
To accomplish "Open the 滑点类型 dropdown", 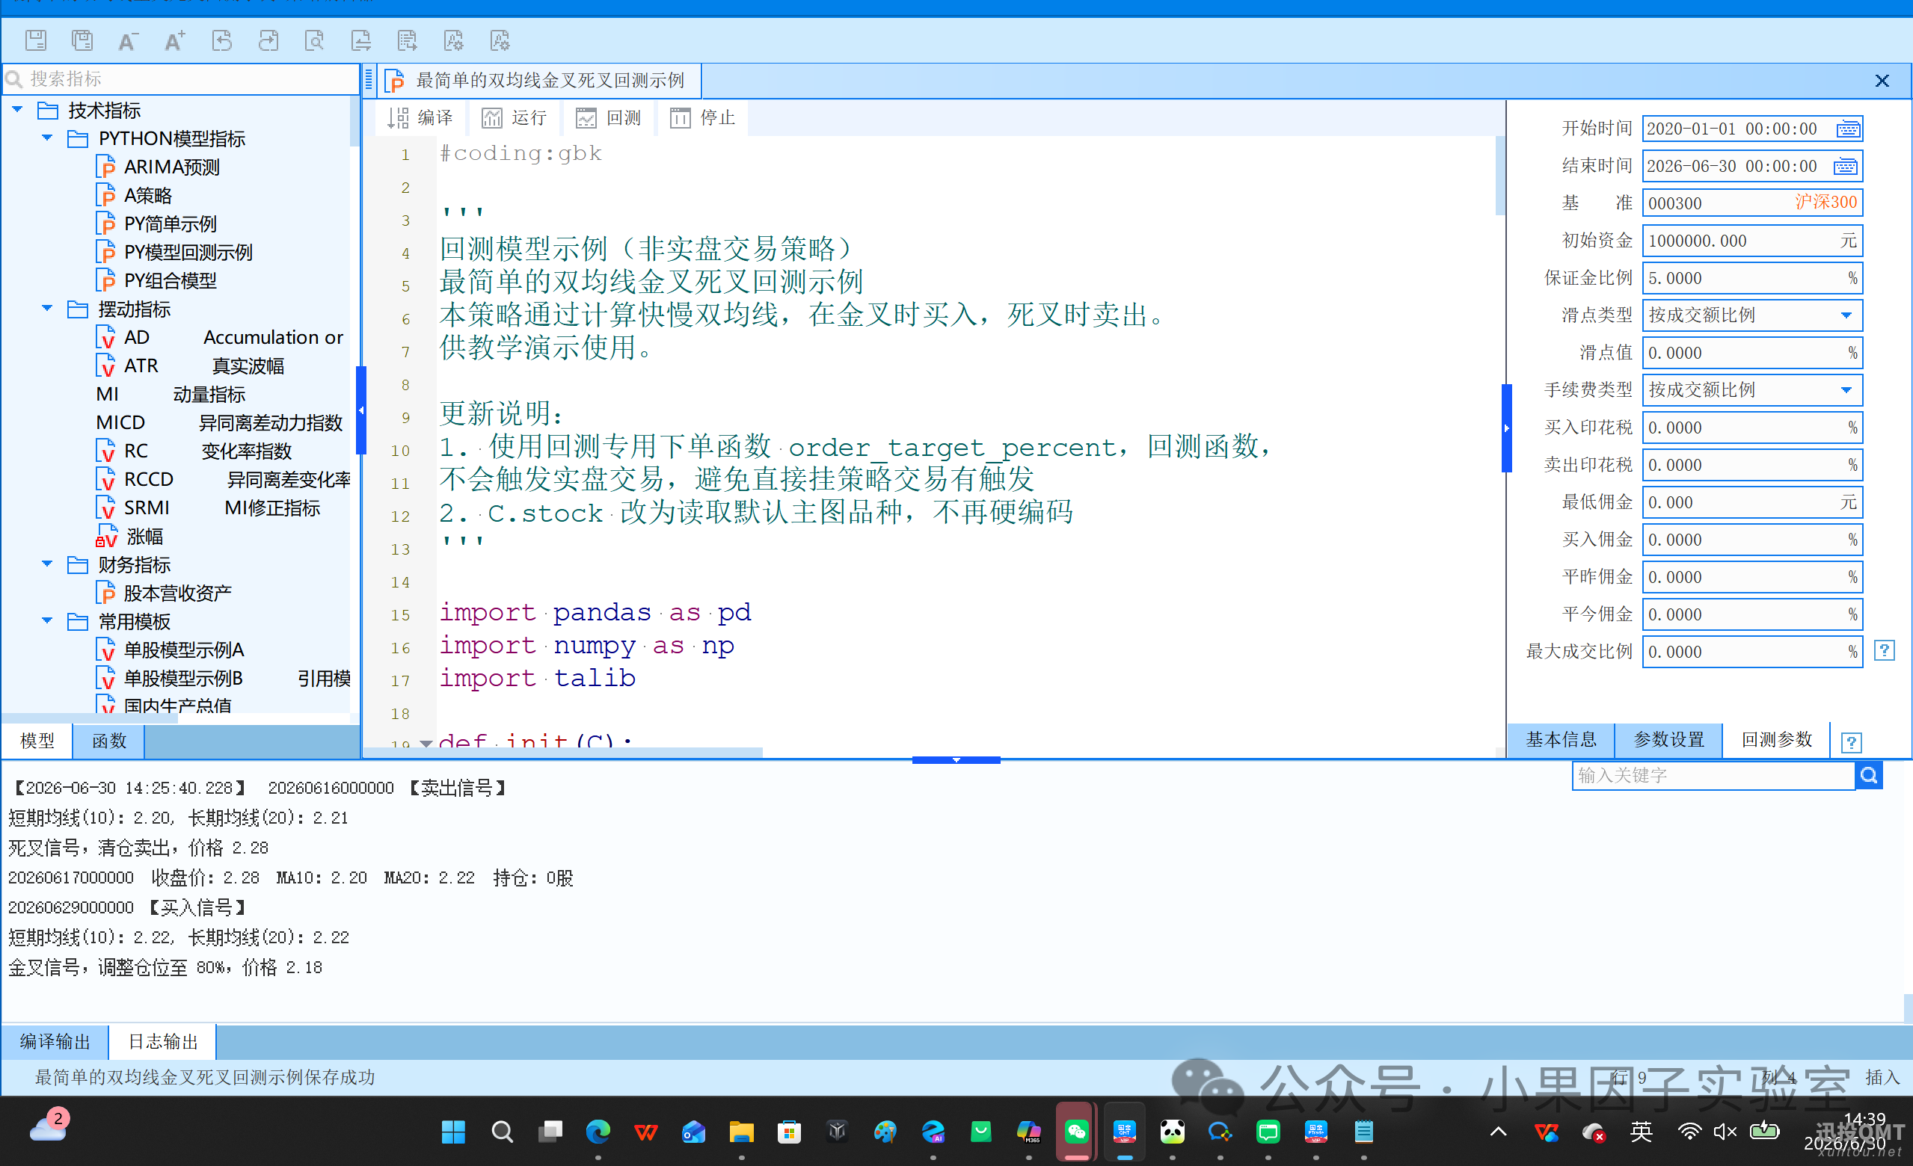I will [1846, 315].
